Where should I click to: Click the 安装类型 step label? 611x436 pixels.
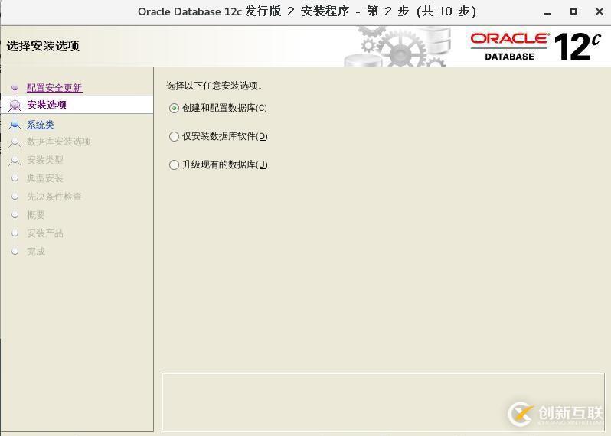coord(45,160)
